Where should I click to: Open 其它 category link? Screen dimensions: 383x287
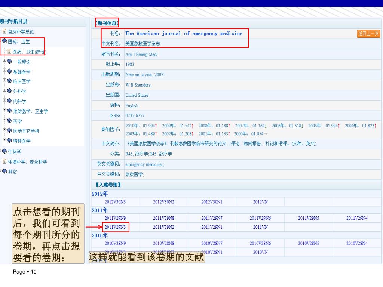click(x=12, y=172)
